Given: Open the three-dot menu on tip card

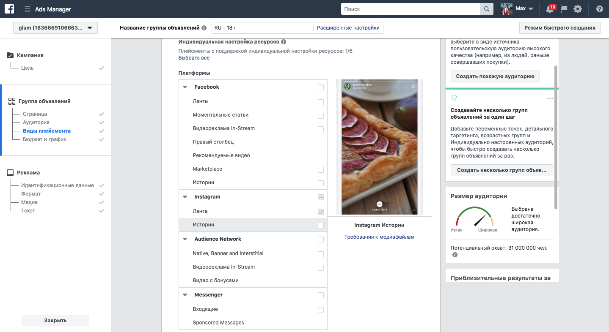Looking at the screenshot, I should click(x=550, y=98).
